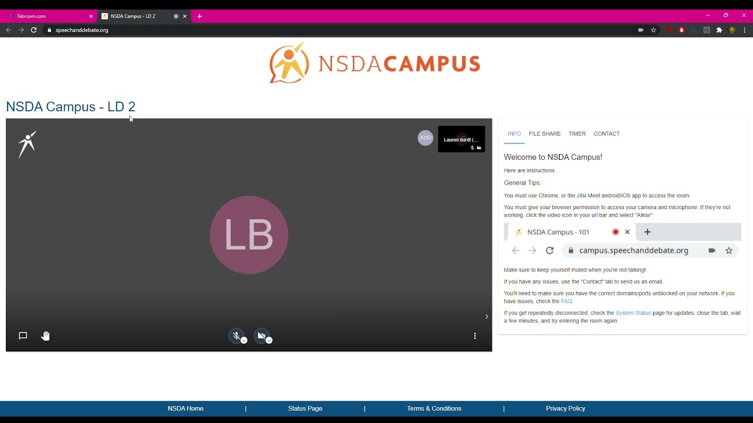
Task: Open camera permission icon in address bar
Action: tap(641, 30)
